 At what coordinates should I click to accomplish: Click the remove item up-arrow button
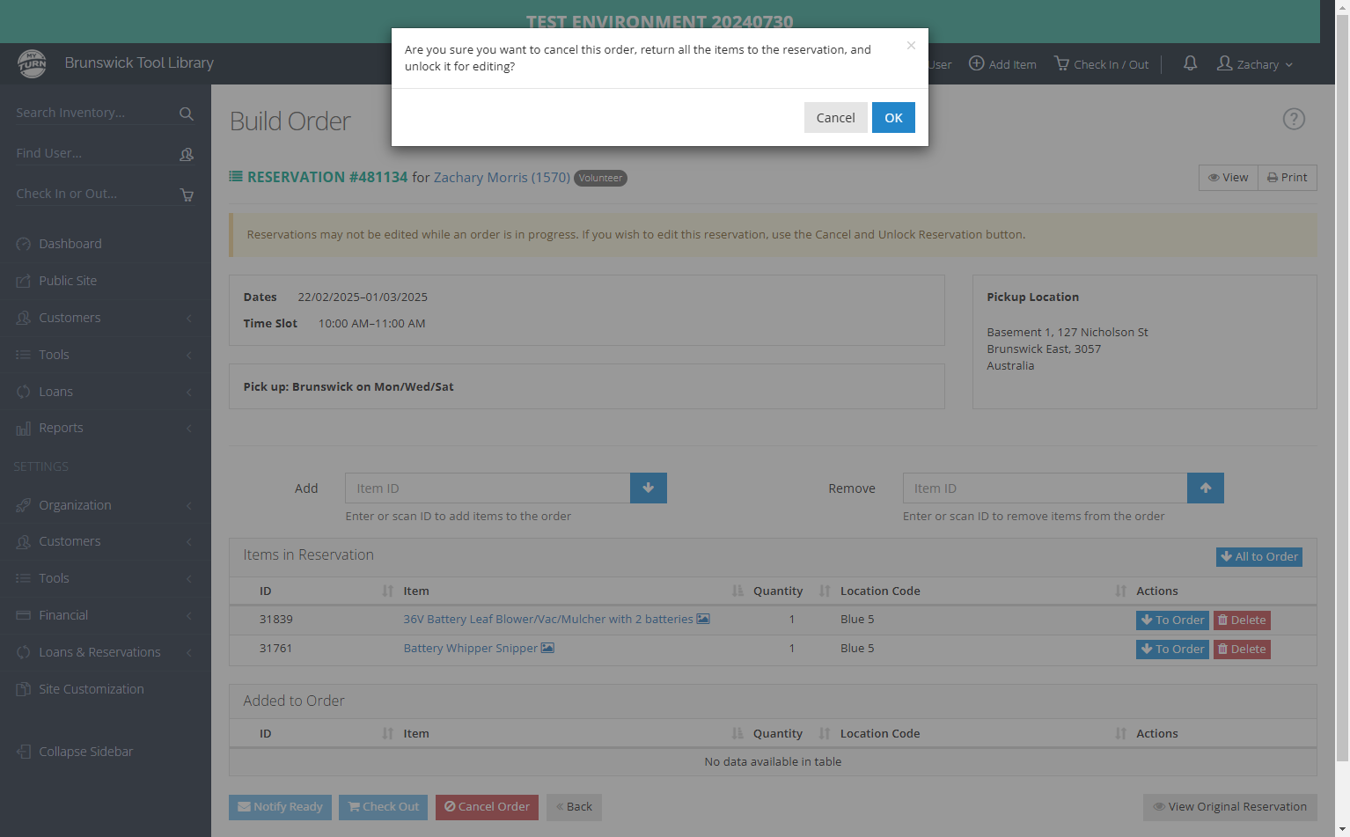coord(1206,488)
